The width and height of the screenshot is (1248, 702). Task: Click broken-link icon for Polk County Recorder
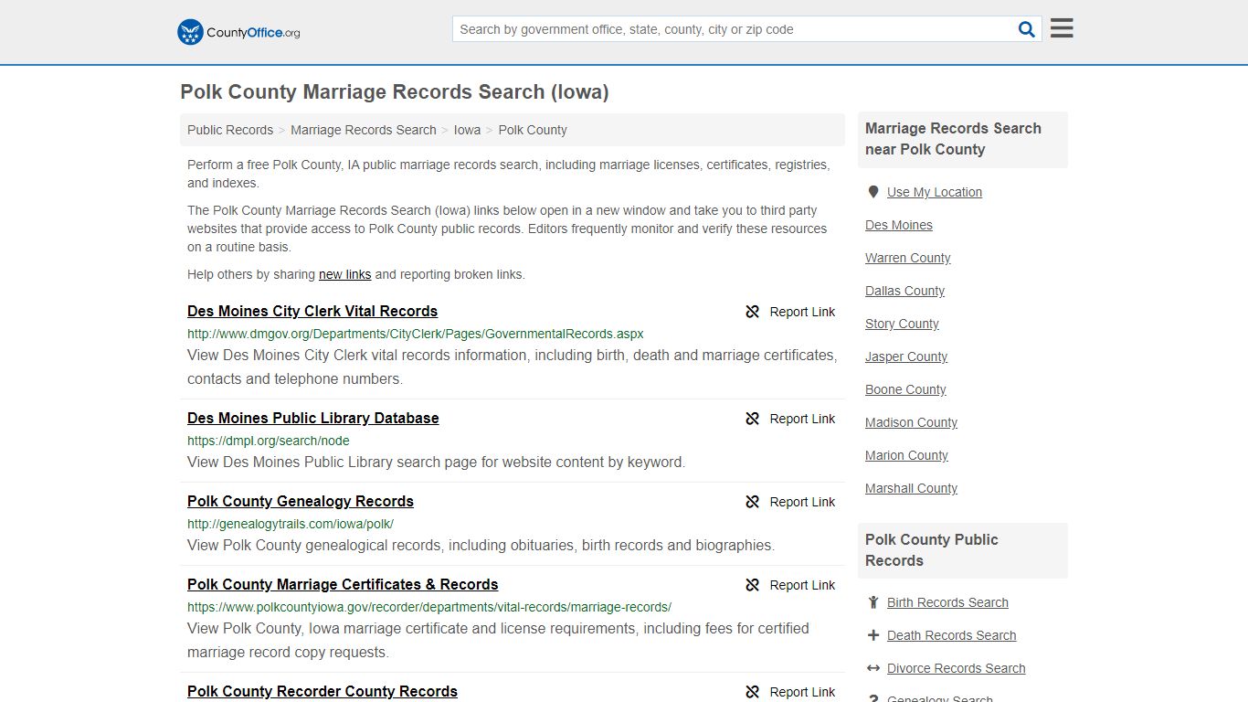click(x=753, y=692)
